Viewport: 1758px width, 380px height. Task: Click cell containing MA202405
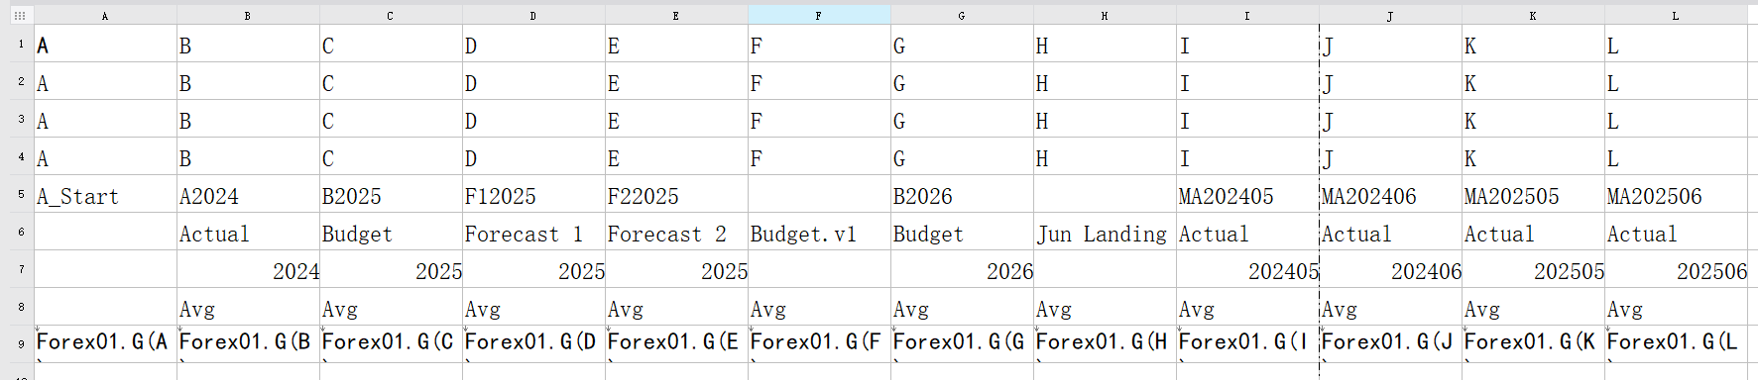[x=1247, y=195]
